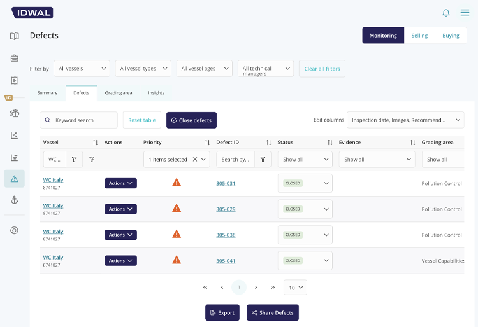Click the anchor icon in sidebar
This screenshot has height=327, width=478.
[14, 200]
